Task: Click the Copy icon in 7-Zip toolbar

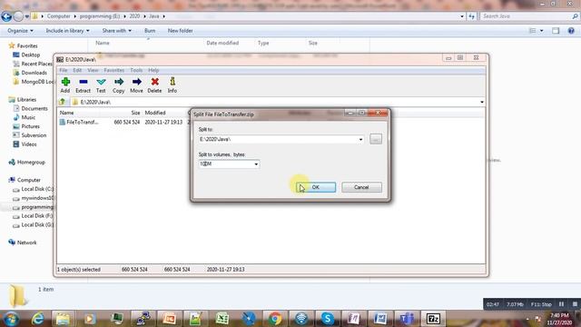Action: [119, 85]
